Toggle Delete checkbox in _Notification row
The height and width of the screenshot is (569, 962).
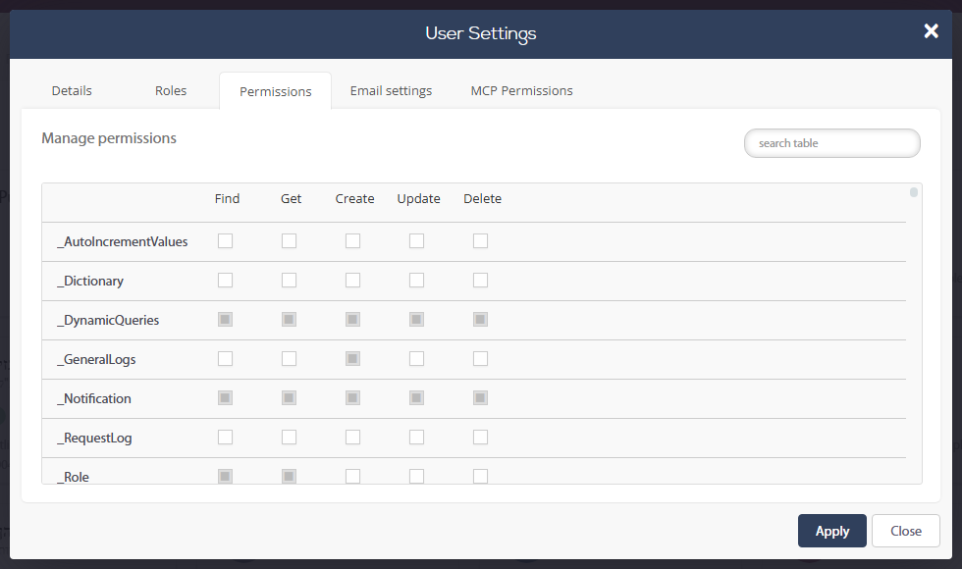coord(480,398)
